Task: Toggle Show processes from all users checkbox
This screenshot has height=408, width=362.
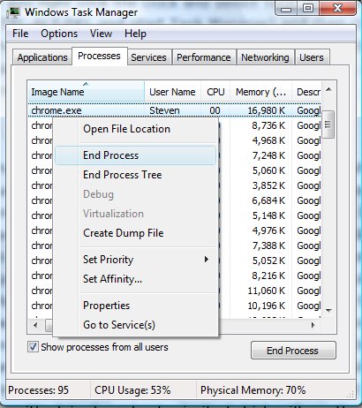Action: tap(33, 347)
